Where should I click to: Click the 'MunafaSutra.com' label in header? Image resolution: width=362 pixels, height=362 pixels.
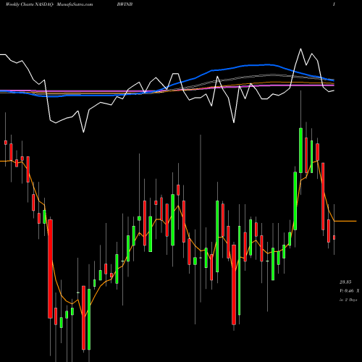75,4
